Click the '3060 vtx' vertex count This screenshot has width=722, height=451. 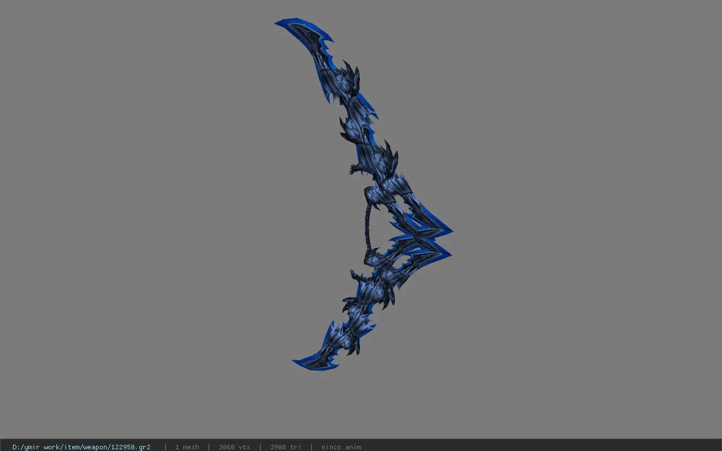pyautogui.click(x=235, y=447)
